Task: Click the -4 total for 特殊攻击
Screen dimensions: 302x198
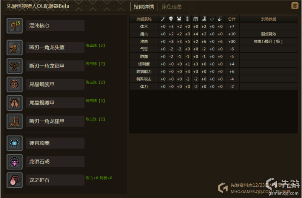Action: coord(232,79)
